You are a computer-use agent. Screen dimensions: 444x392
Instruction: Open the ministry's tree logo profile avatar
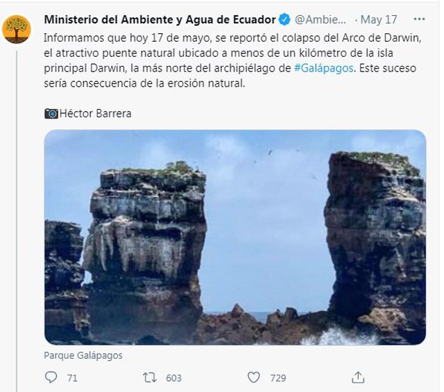click(x=17, y=30)
